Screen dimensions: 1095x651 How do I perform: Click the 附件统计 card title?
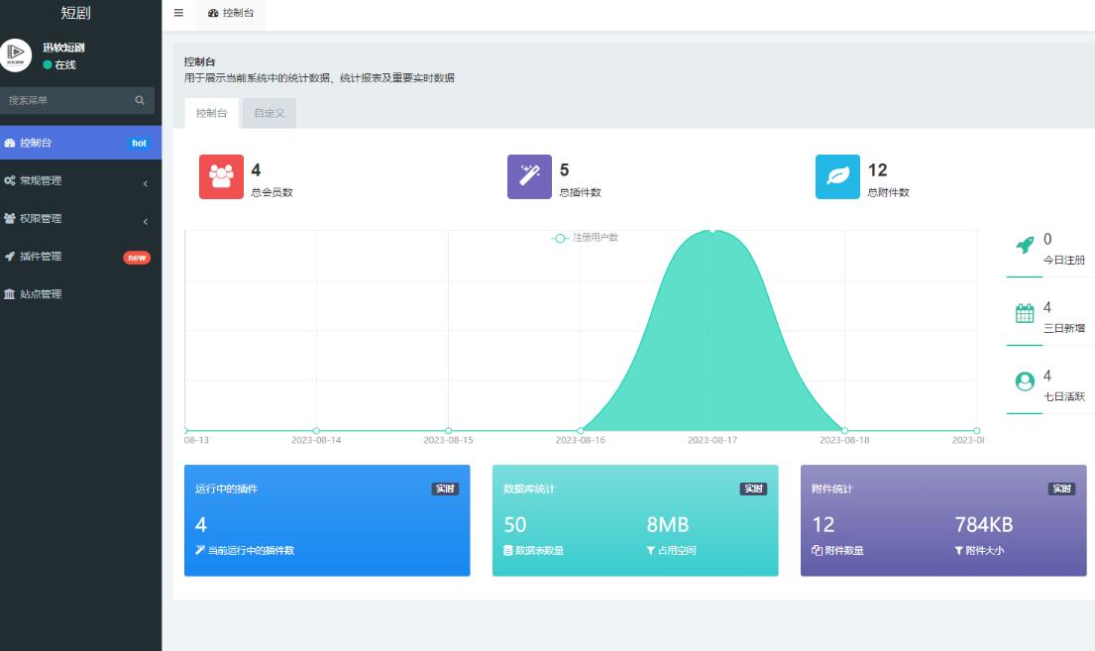coord(831,488)
